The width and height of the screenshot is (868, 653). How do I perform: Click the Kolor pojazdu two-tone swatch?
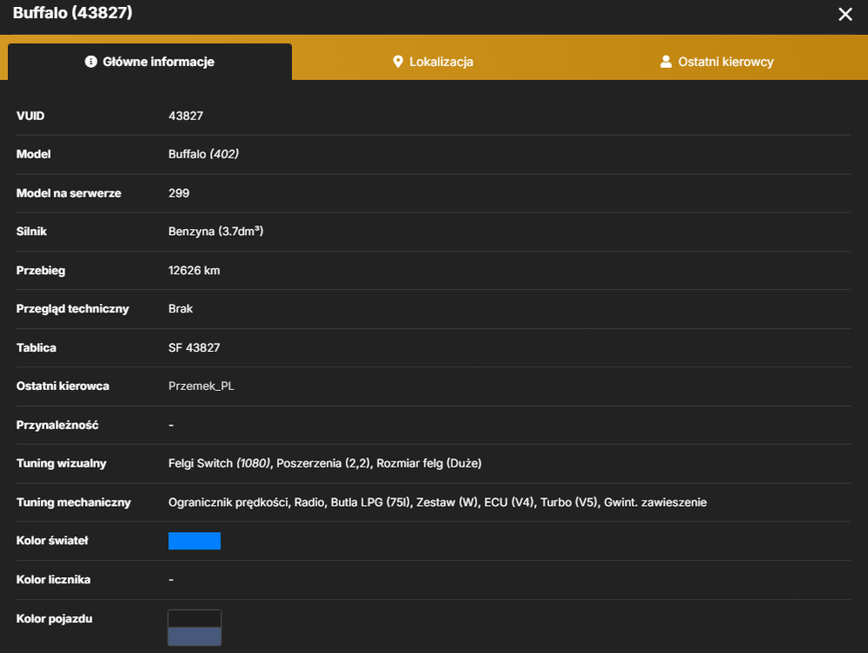point(194,628)
